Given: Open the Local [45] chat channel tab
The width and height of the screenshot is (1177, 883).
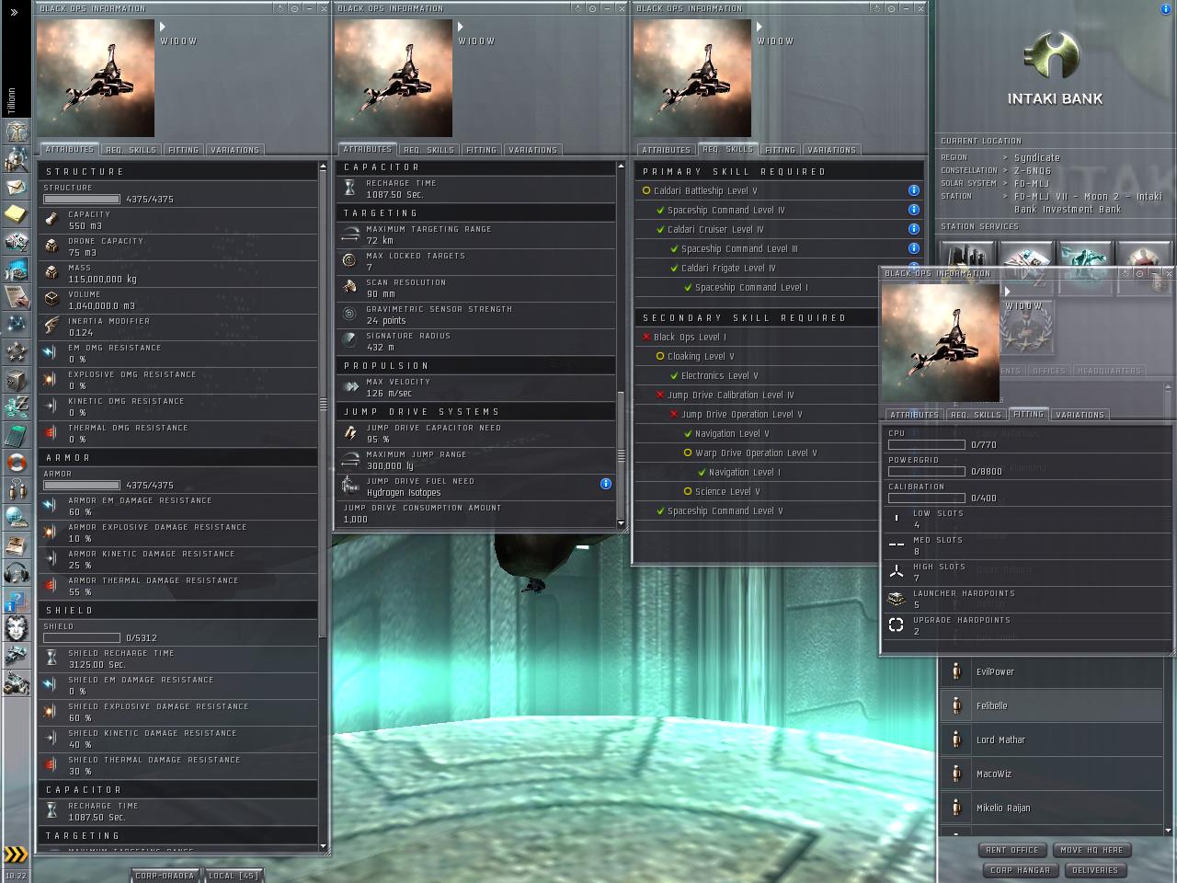Looking at the screenshot, I should (234, 876).
